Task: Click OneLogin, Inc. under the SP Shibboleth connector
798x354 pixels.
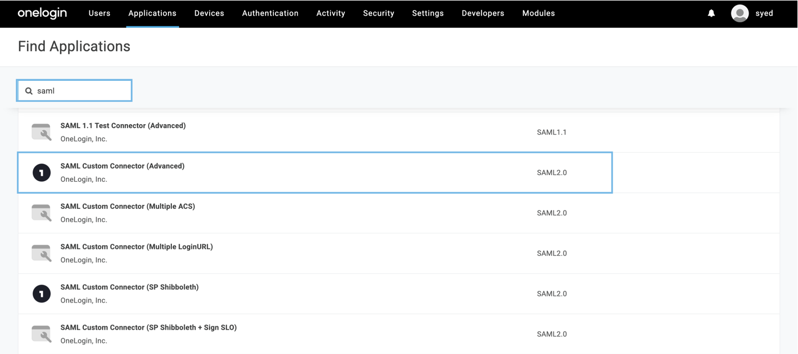Action: 84,301
